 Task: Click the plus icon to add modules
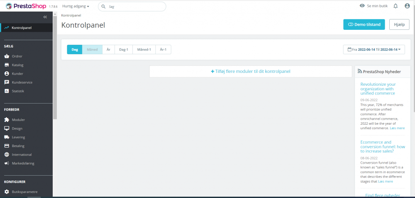[212, 71]
